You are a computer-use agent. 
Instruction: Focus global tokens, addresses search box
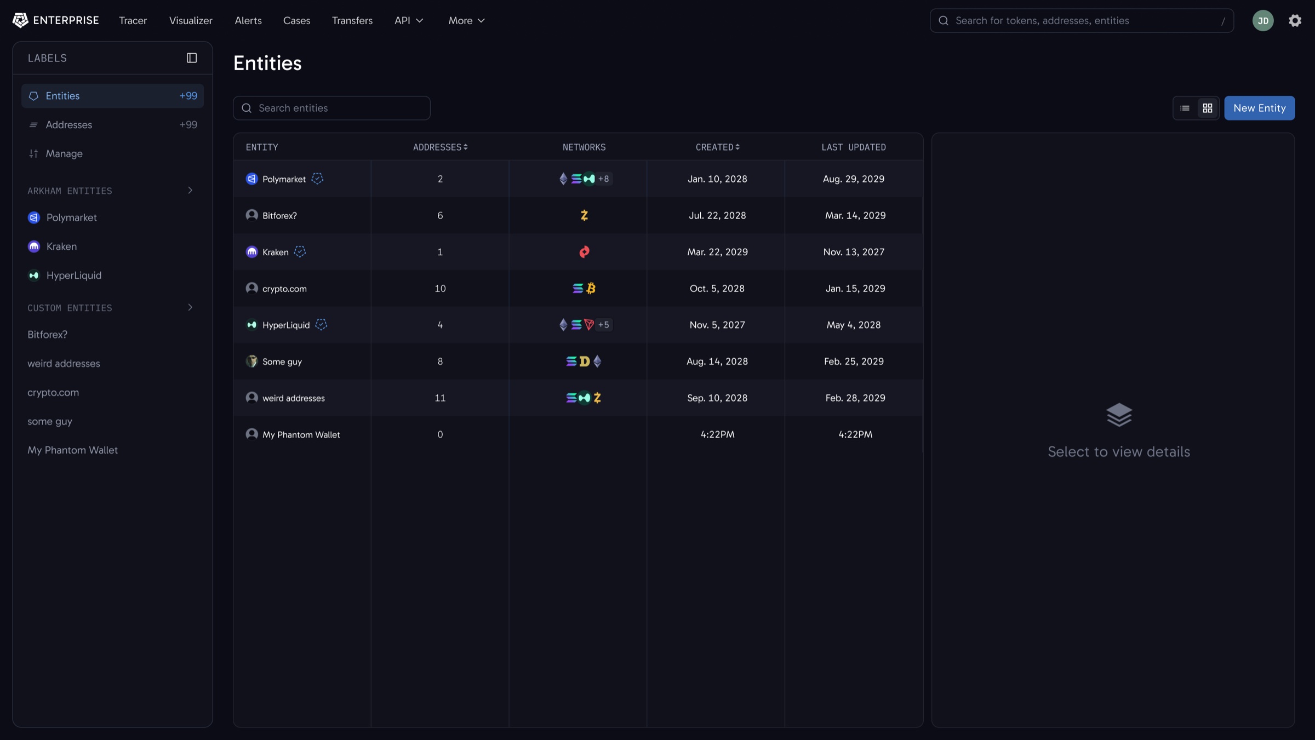click(1082, 20)
